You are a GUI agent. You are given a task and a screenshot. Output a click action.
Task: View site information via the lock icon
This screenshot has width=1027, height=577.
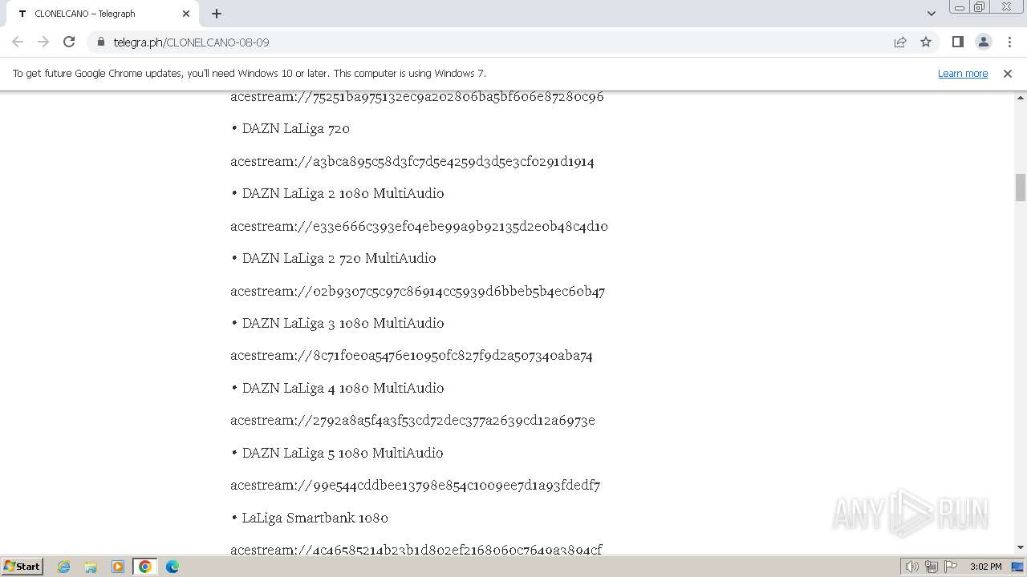coord(101,42)
